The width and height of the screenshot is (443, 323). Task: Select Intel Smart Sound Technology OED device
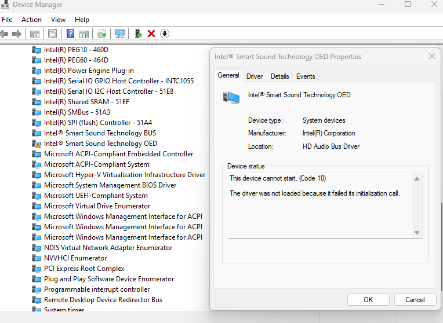(x=100, y=144)
